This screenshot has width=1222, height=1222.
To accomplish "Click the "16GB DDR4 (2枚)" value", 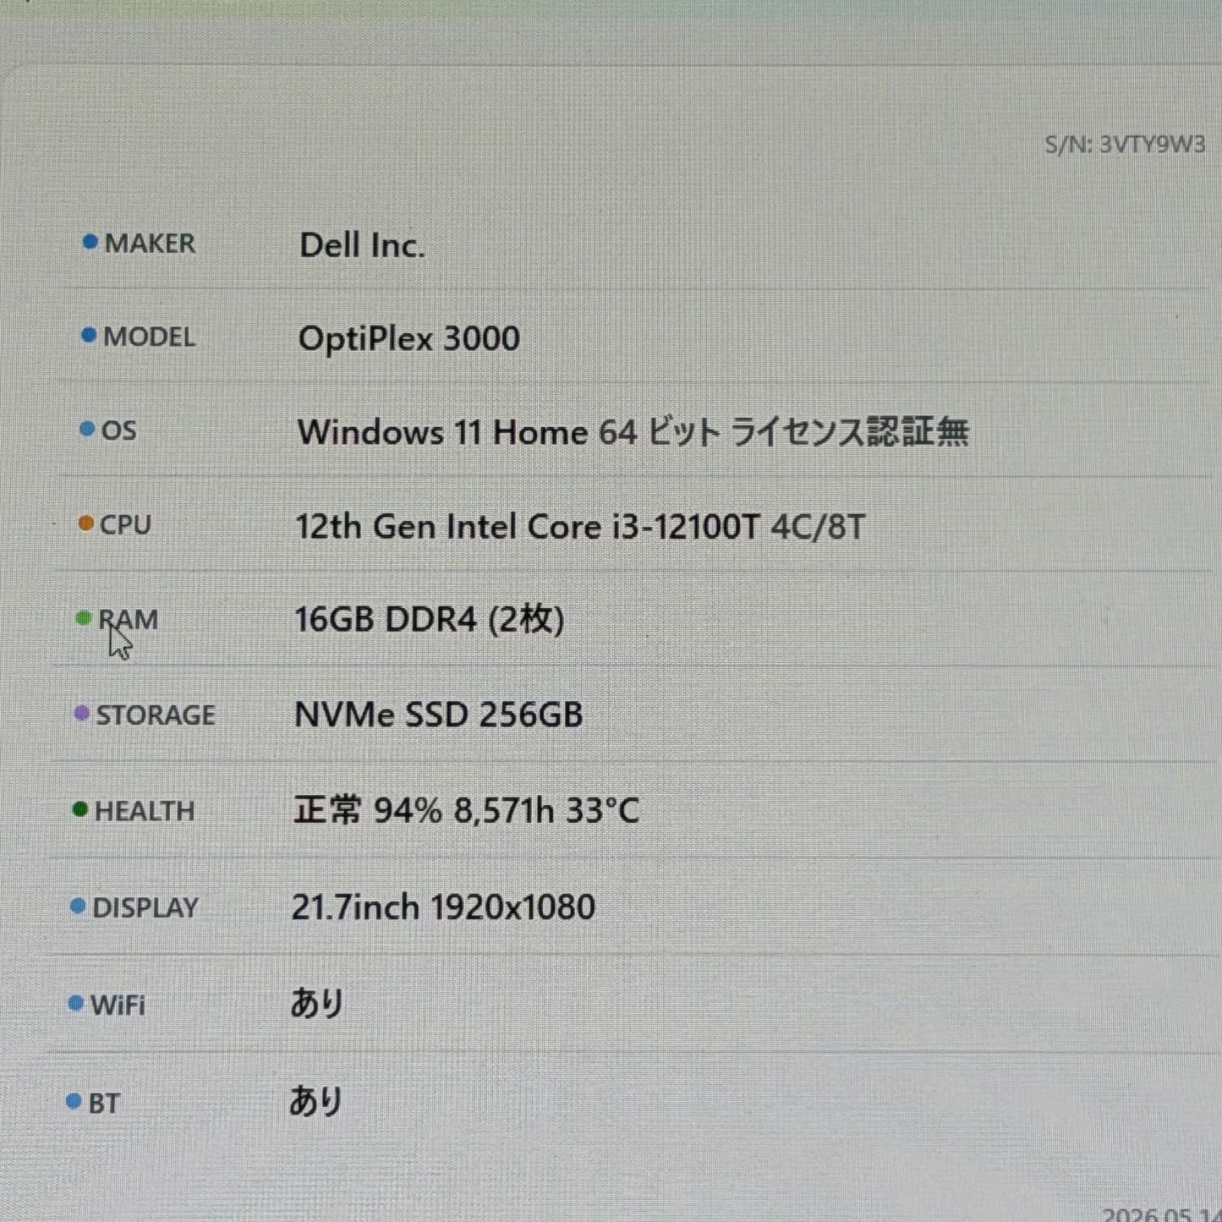I will point(429,620).
